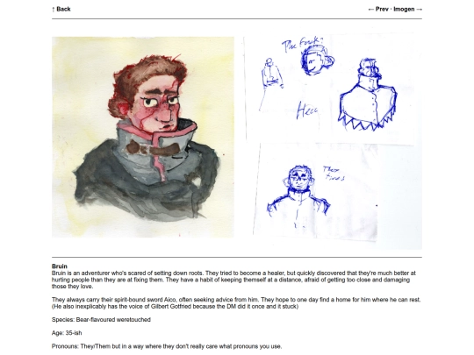Navigate to the Imogen page

click(404, 9)
